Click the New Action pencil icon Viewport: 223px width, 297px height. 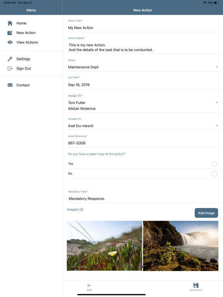10,32
